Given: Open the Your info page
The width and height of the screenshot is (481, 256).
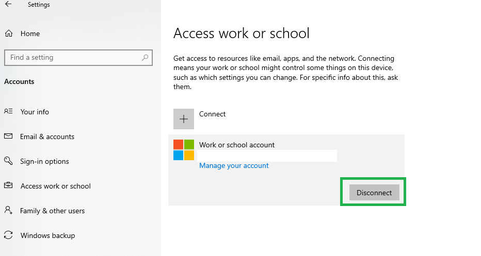Looking at the screenshot, I should pyautogui.click(x=35, y=112).
